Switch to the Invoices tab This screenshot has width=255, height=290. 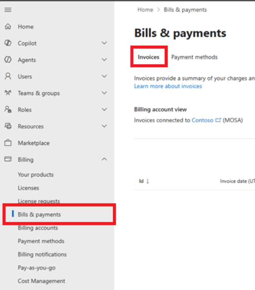pyautogui.click(x=149, y=57)
